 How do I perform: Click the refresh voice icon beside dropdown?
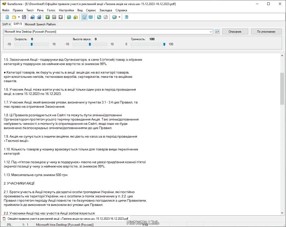pos(217,32)
